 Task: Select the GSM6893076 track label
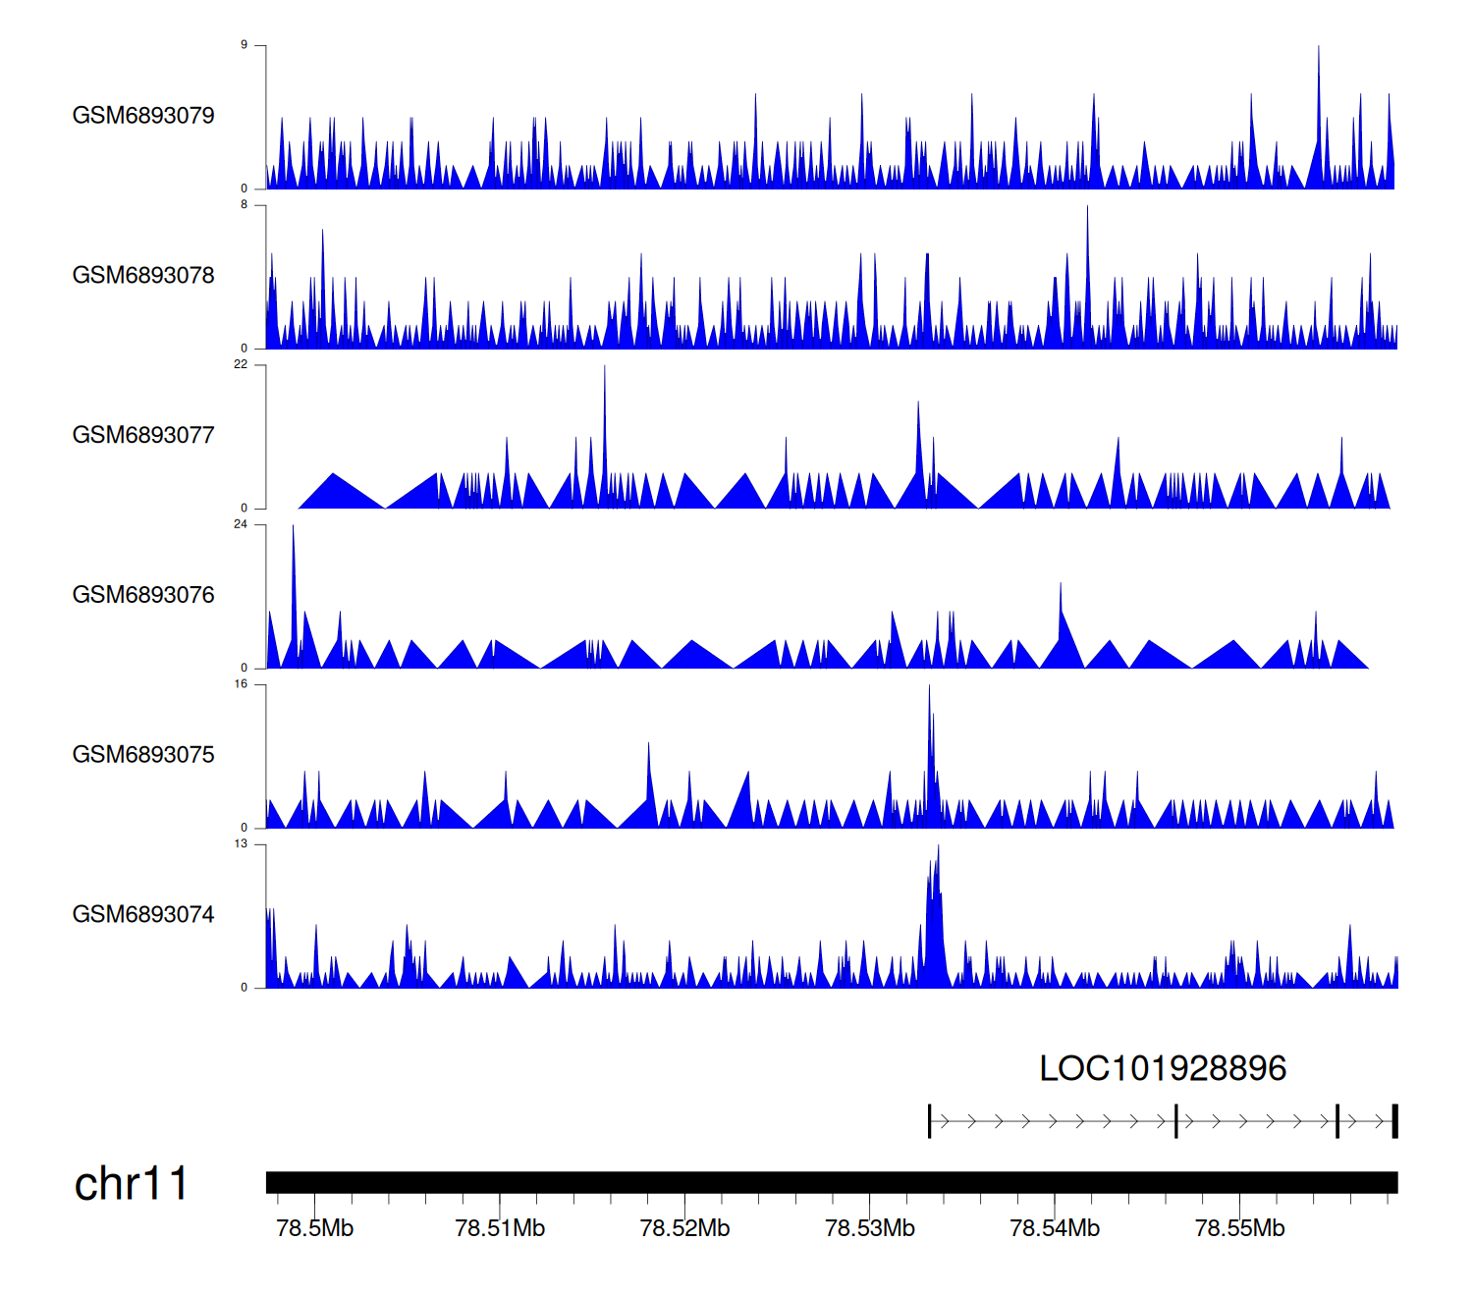143,595
